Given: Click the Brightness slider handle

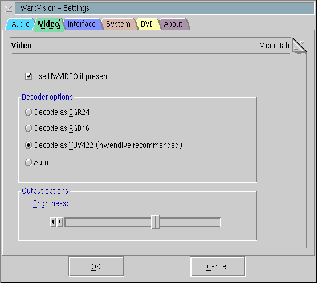Looking at the screenshot, I should pyautogui.click(x=156, y=222).
